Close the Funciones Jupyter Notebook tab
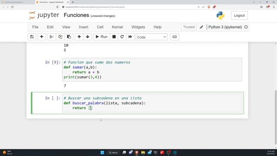The image size is (277, 156). coord(68,2)
